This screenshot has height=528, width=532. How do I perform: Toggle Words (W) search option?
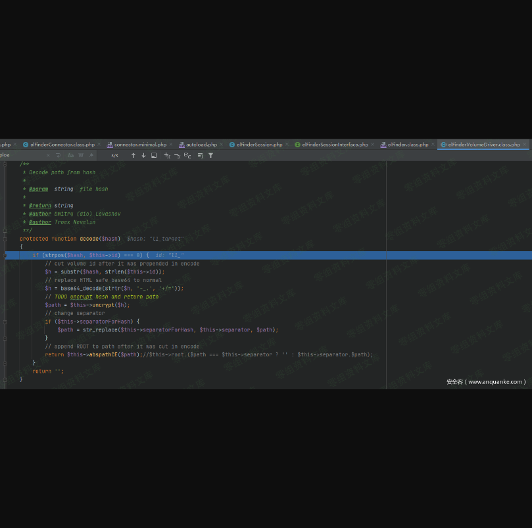[81, 156]
